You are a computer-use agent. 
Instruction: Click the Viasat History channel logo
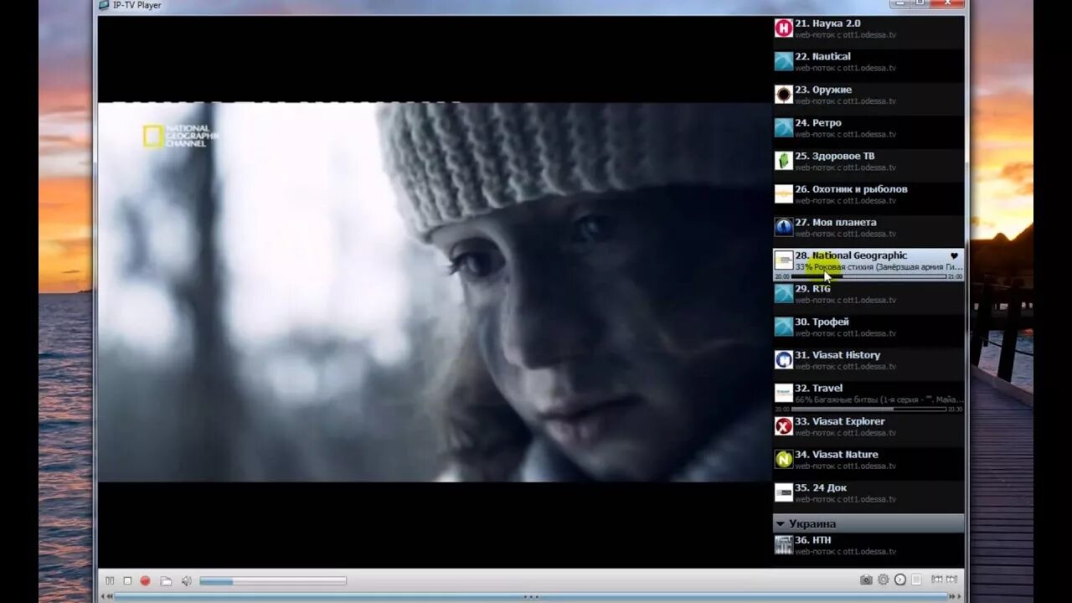[783, 360]
